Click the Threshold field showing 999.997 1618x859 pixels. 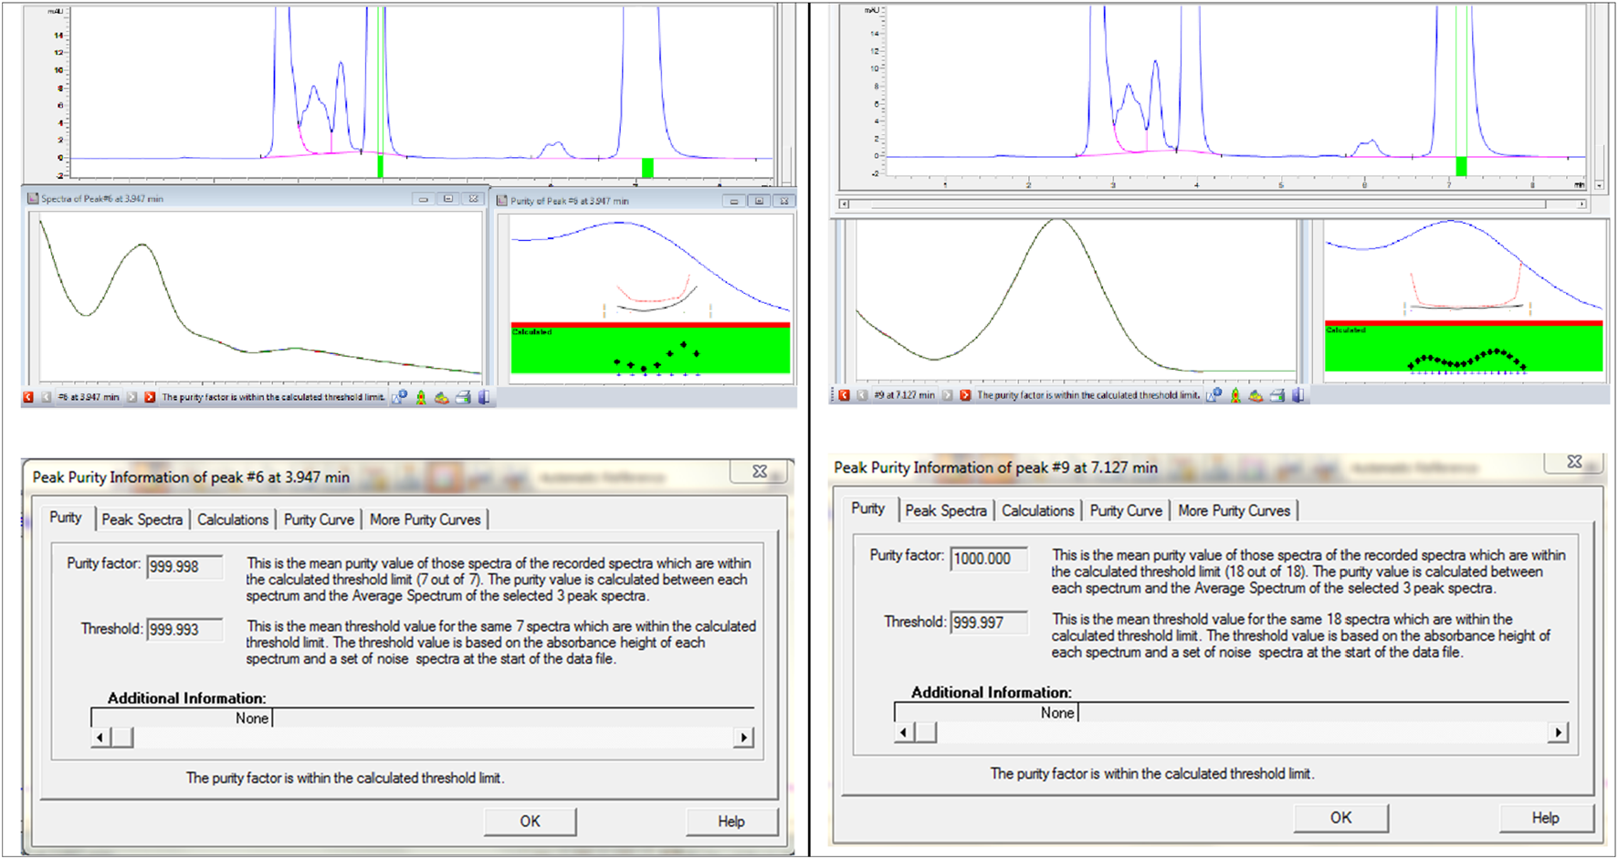(x=988, y=623)
